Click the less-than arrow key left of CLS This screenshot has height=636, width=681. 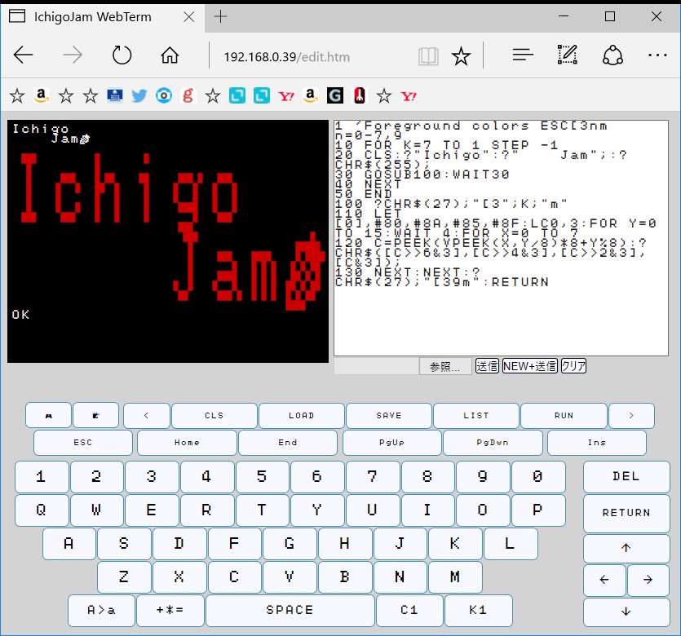(x=146, y=416)
